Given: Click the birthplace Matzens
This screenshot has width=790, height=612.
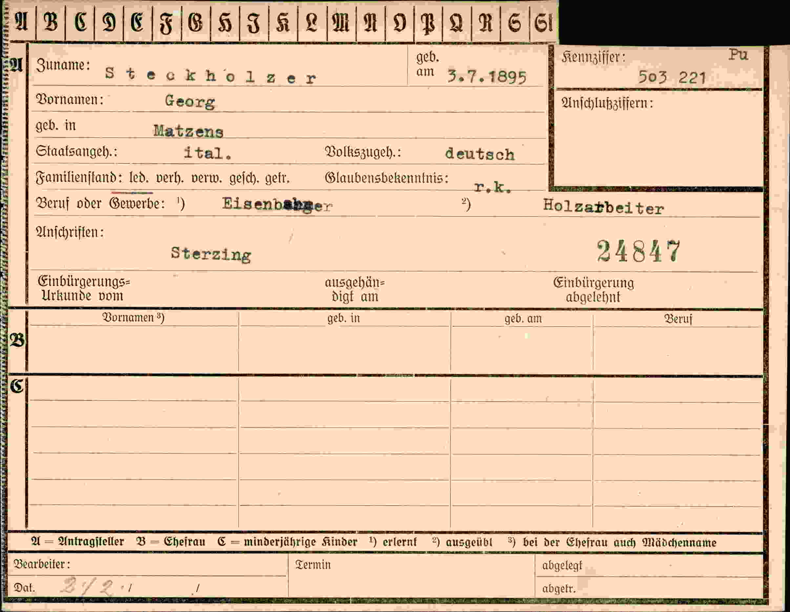Looking at the screenshot, I should tap(188, 131).
